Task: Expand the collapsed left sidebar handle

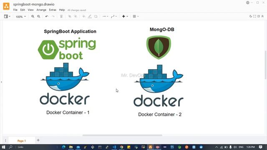Action: pyautogui.click(x=1, y=82)
